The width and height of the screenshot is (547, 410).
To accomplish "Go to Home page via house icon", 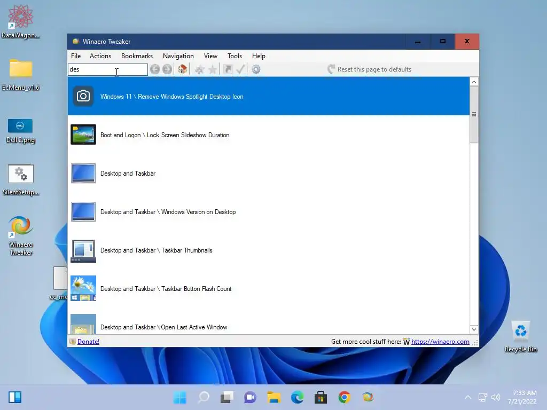I will click(183, 69).
